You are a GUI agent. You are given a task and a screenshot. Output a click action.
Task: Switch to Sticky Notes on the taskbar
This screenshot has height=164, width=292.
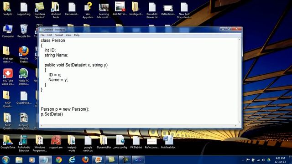[111, 160]
